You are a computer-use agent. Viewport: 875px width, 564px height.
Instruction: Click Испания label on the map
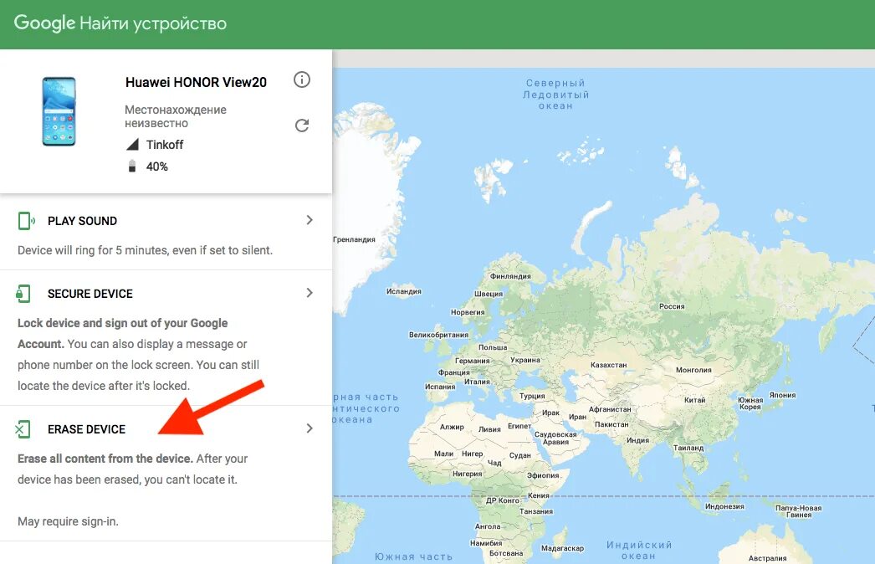[440, 386]
